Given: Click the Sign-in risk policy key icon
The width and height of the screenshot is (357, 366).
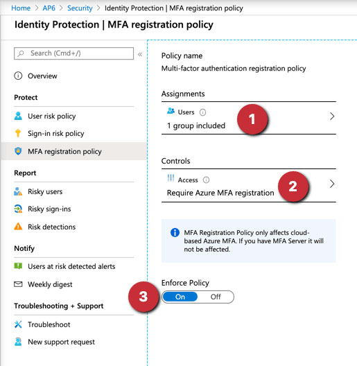Looking at the screenshot, I should point(18,133).
